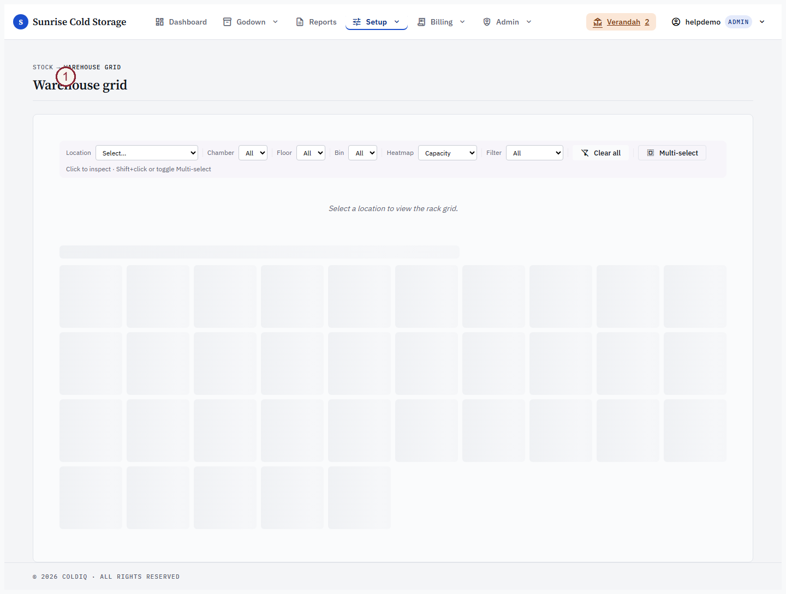The width and height of the screenshot is (786, 594).
Task: Open the Location select dropdown
Action: (147, 153)
